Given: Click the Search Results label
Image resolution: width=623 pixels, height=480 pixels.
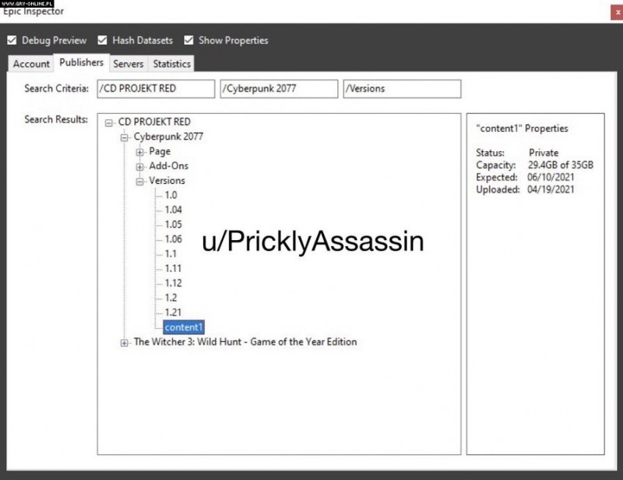Looking at the screenshot, I should [56, 119].
